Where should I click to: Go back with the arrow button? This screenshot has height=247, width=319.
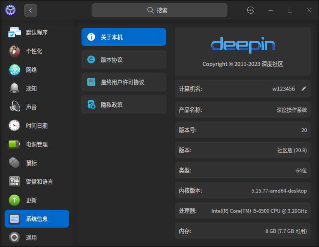tap(31, 10)
